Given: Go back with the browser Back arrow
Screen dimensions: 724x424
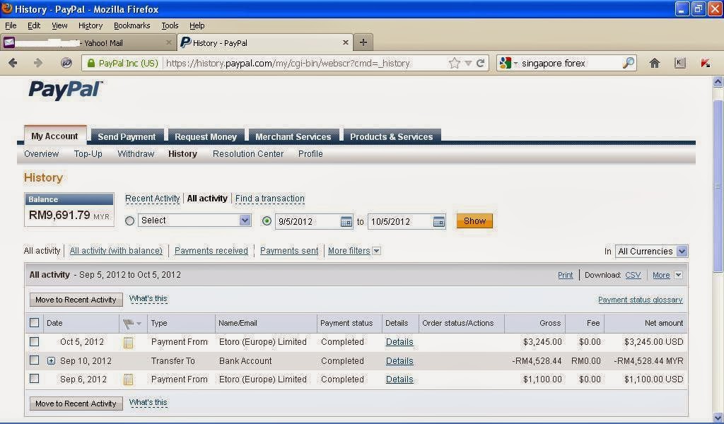Looking at the screenshot, I should pyautogui.click(x=13, y=63).
